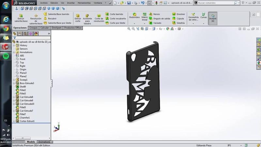Open the Curvas tool
The height and width of the screenshot is (147, 261).
point(203,16)
